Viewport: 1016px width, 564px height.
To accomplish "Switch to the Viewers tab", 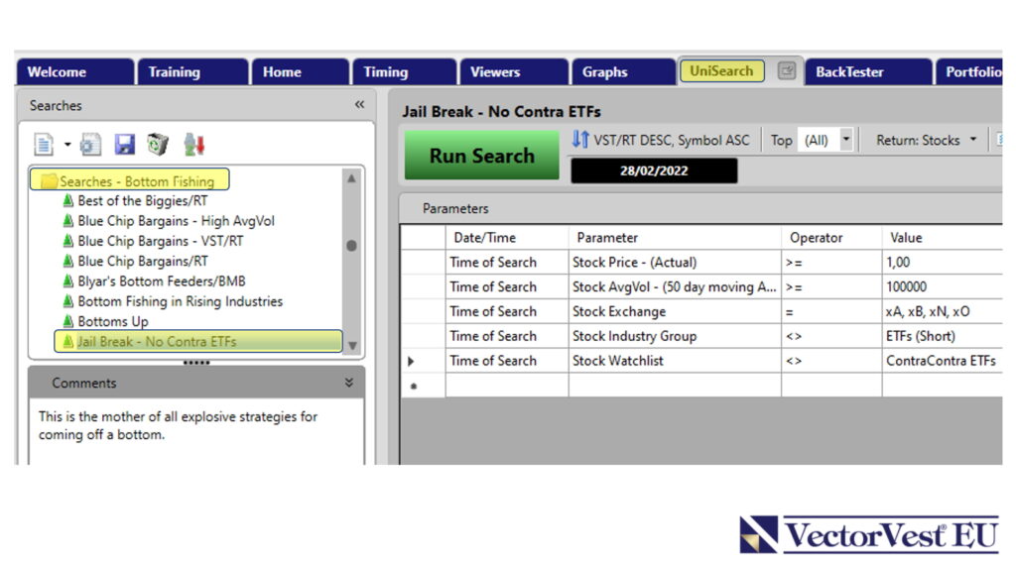I will (514, 72).
